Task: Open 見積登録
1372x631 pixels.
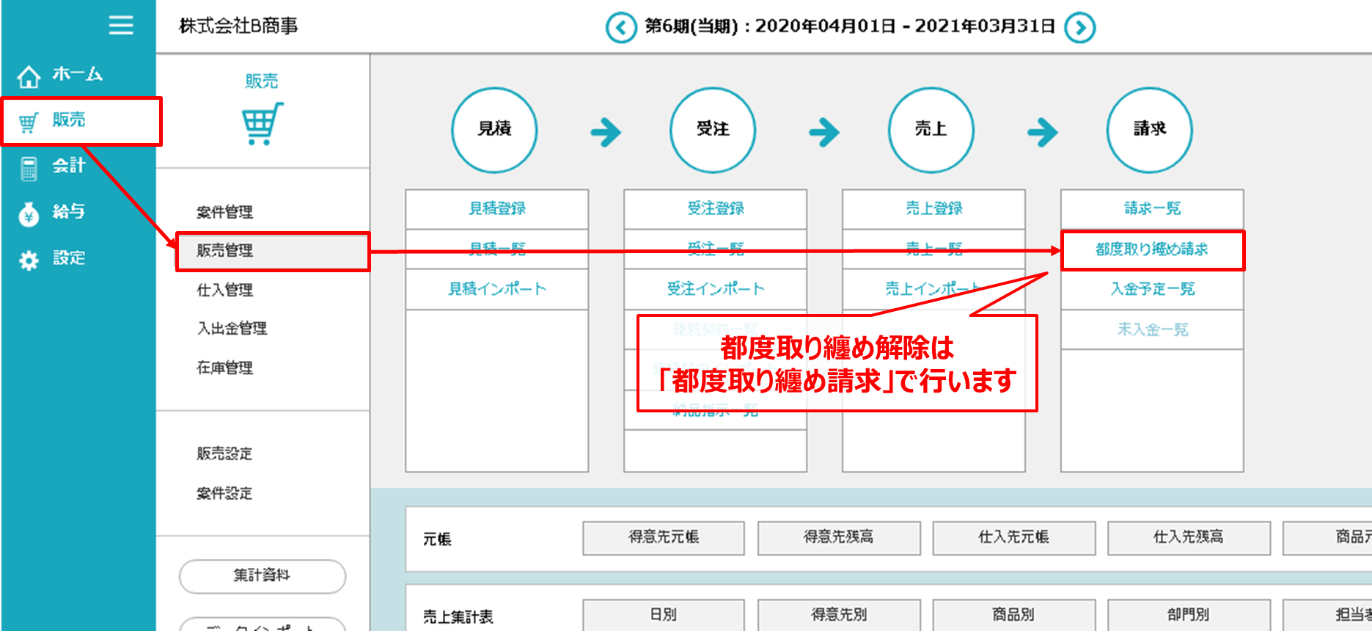Action: point(497,209)
